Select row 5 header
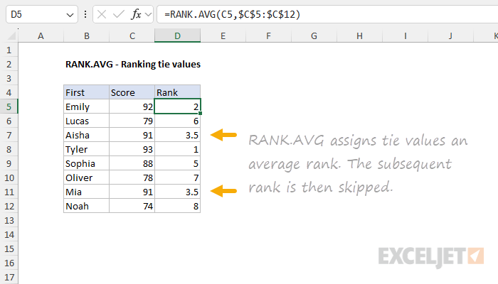Screen dimensions: 498x284 point(9,106)
